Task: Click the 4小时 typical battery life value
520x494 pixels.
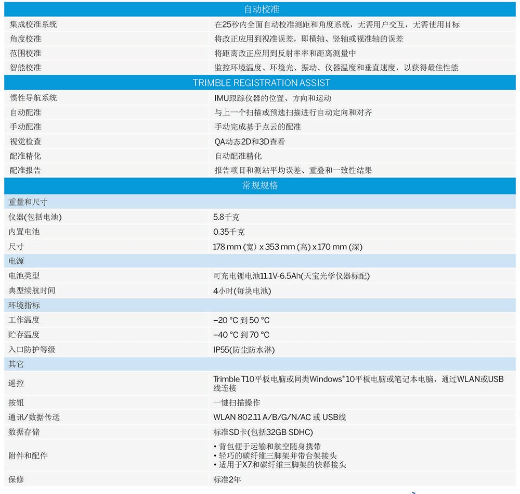Action: point(242,291)
